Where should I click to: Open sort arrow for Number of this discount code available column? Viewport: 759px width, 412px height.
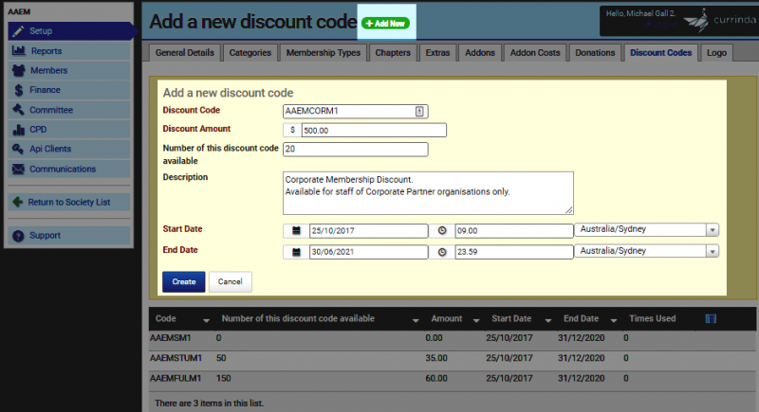click(x=416, y=320)
